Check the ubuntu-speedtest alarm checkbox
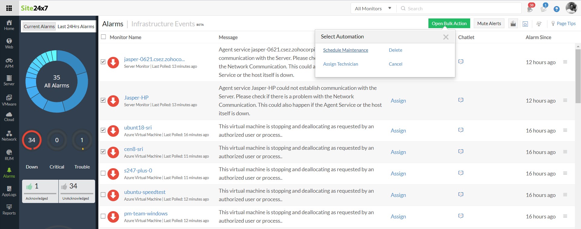Screen dimensions: 581x229 pos(103,195)
